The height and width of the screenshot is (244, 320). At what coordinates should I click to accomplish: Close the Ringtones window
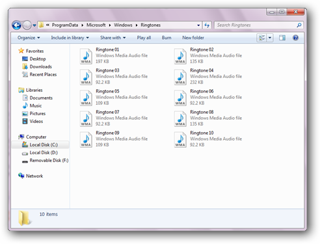click(295, 12)
